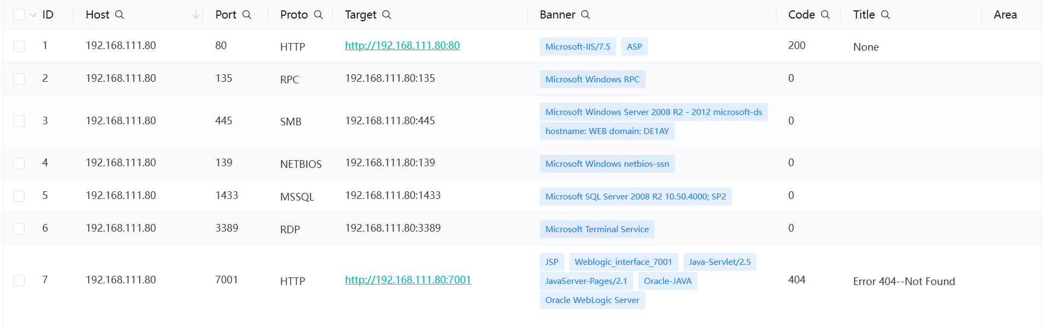Click the Area column header

[1005, 15]
